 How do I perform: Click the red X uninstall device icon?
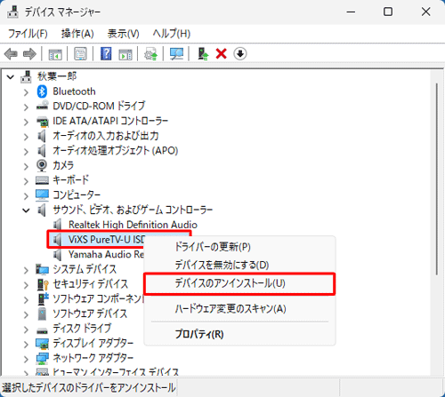pyautogui.click(x=221, y=54)
